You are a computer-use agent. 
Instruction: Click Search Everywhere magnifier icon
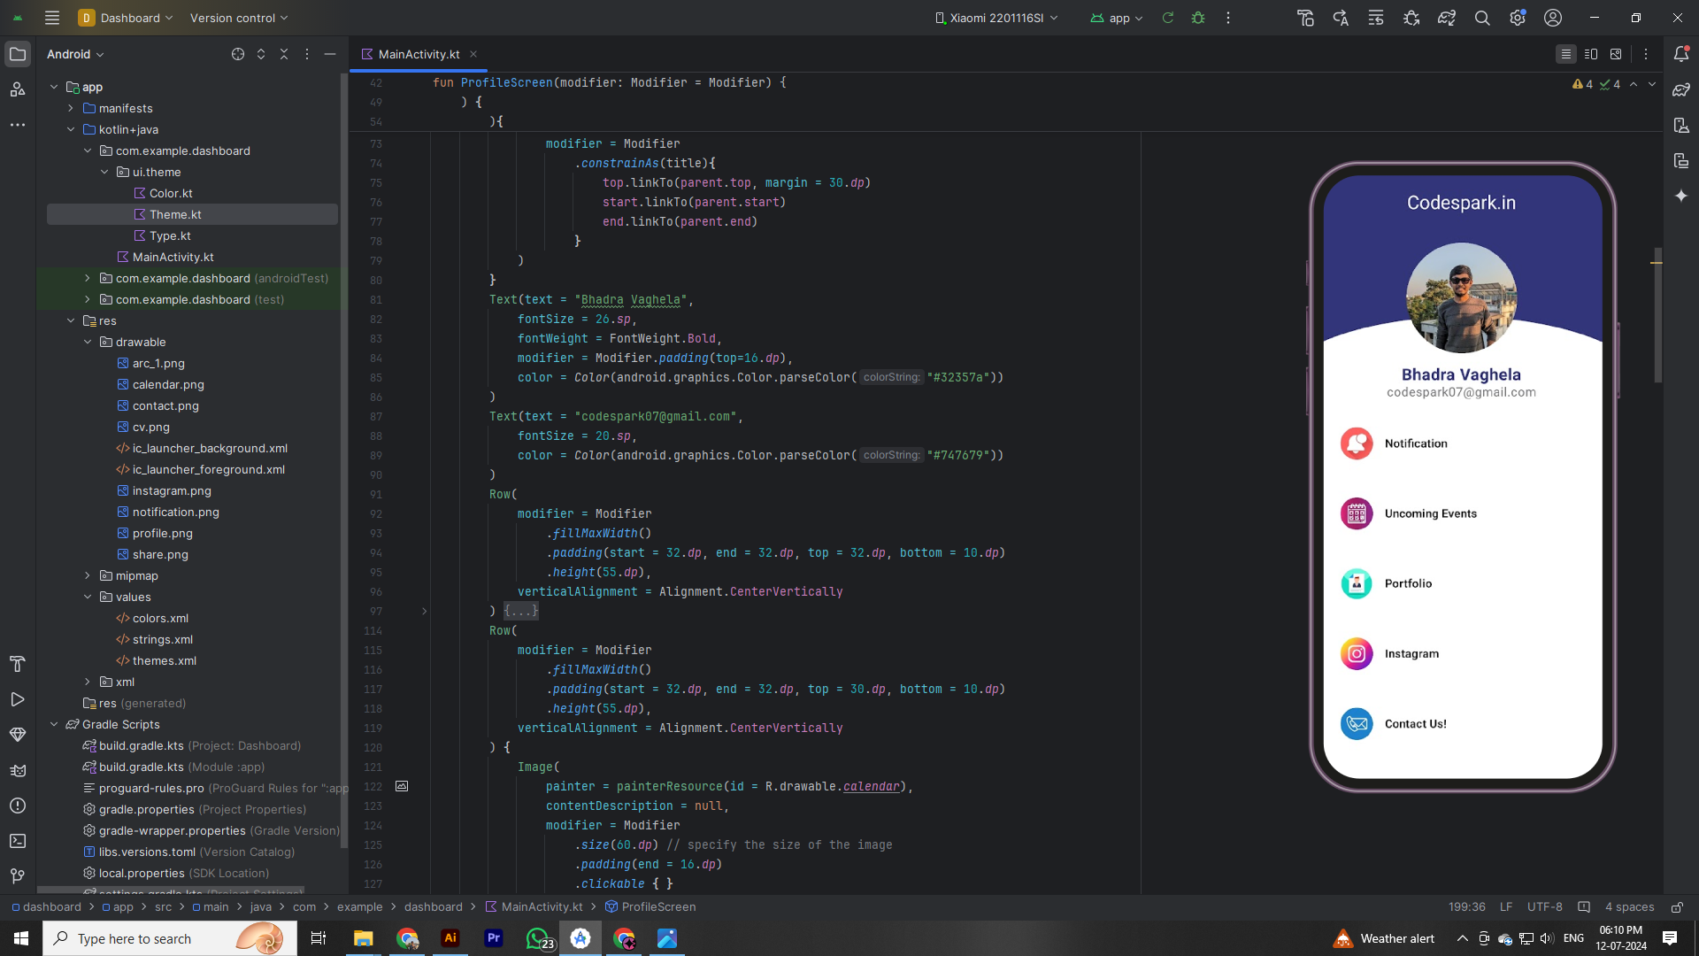point(1482,18)
